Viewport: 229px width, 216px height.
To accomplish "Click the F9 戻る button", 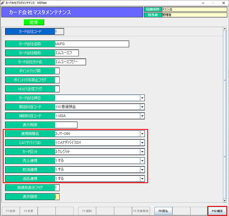I will [x=163, y=211].
